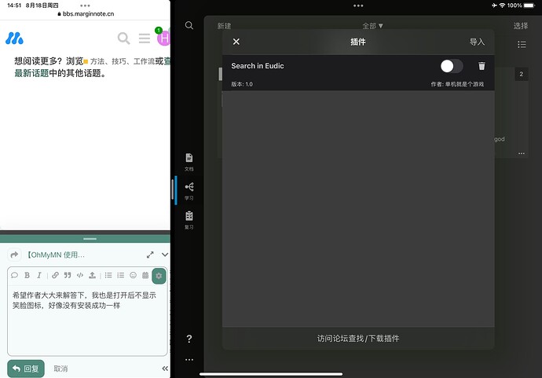This screenshot has width=542, height=378.
Task: Cancel the reply with 取消
Action: (x=60, y=369)
